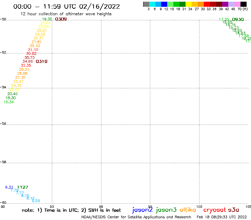Click the wave height value 19.23

point(234,28)
